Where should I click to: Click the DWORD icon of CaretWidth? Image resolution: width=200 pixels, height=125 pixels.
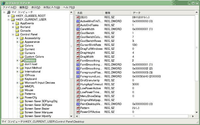78,29
